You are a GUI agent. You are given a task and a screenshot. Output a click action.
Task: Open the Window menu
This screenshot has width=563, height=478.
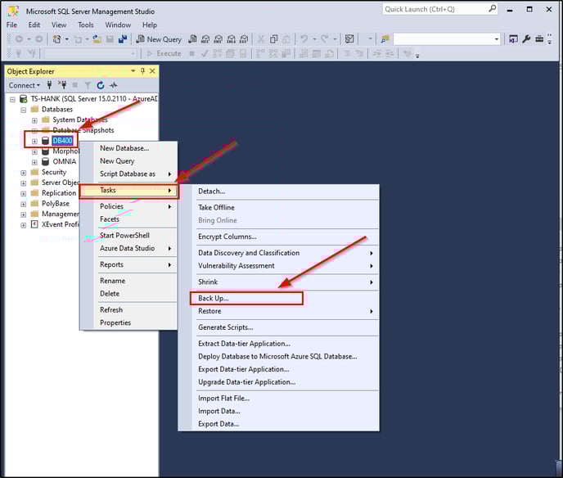[x=118, y=25]
